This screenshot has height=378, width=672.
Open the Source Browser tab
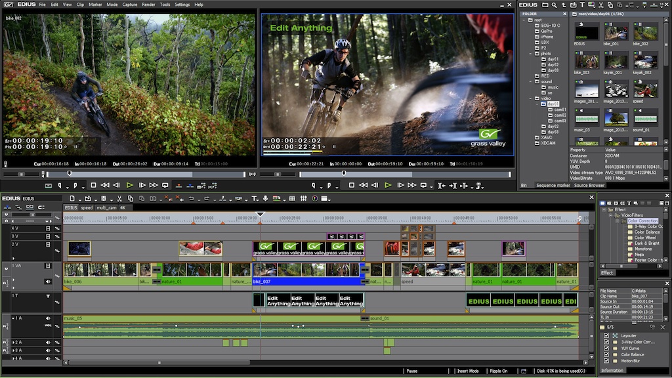coord(589,185)
